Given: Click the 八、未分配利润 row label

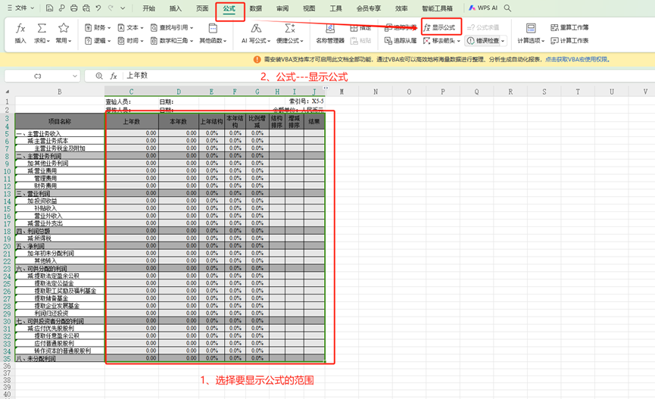Looking at the screenshot, I should click(60, 358).
